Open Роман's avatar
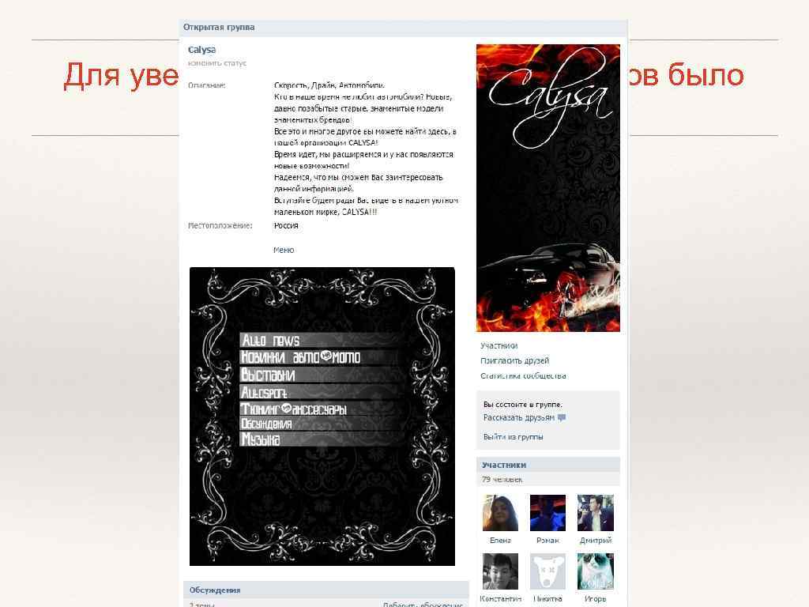The image size is (809, 607). pyautogui.click(x=547, y=512)
